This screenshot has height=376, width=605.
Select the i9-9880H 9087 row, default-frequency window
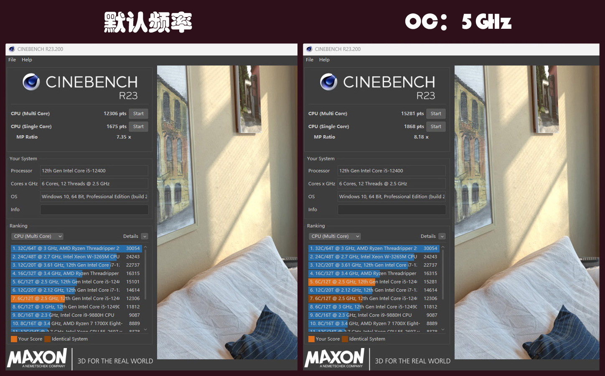76,315
